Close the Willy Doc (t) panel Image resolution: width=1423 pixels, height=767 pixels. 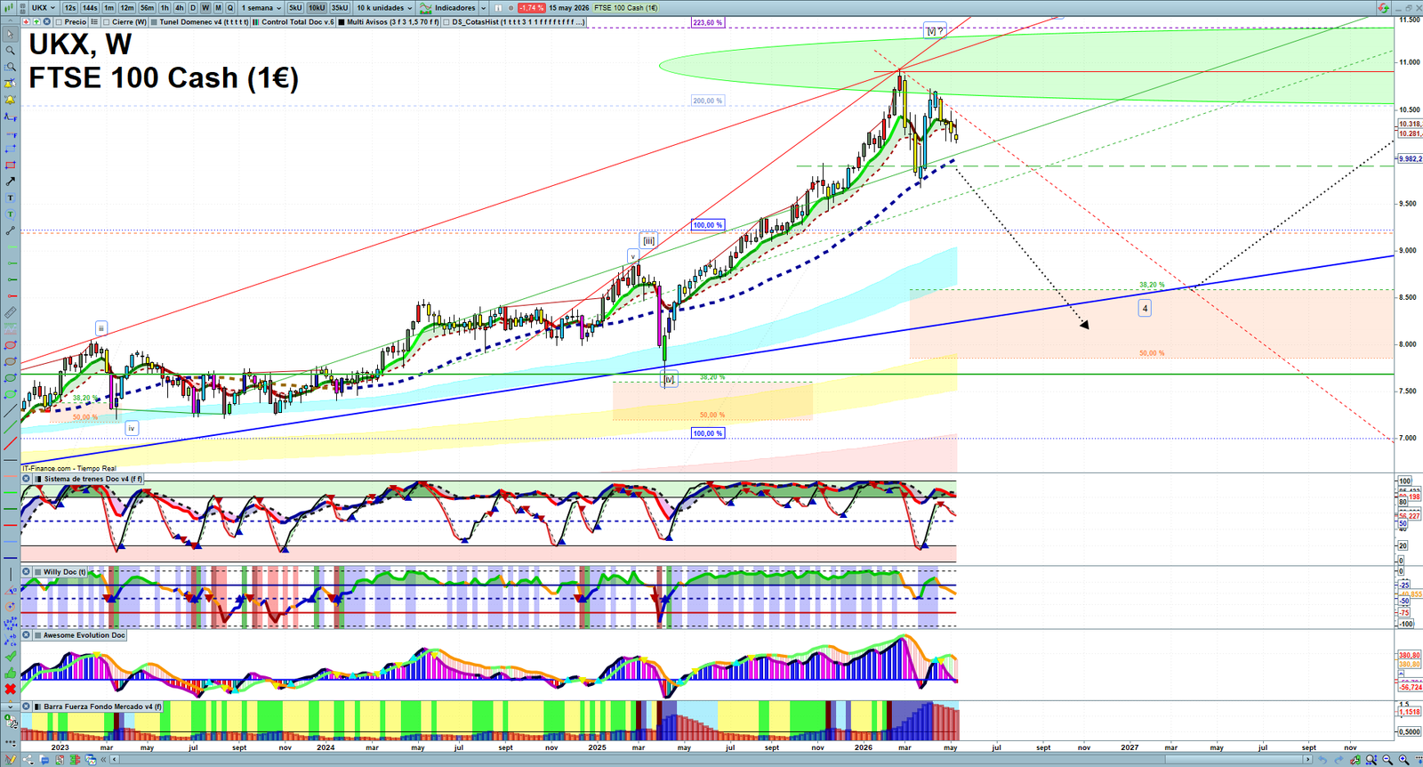click(27, 572)
